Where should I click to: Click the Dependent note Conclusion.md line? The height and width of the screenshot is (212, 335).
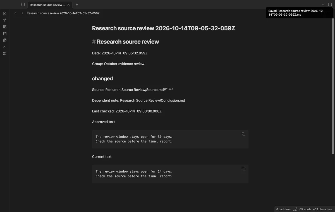[138, 100]
